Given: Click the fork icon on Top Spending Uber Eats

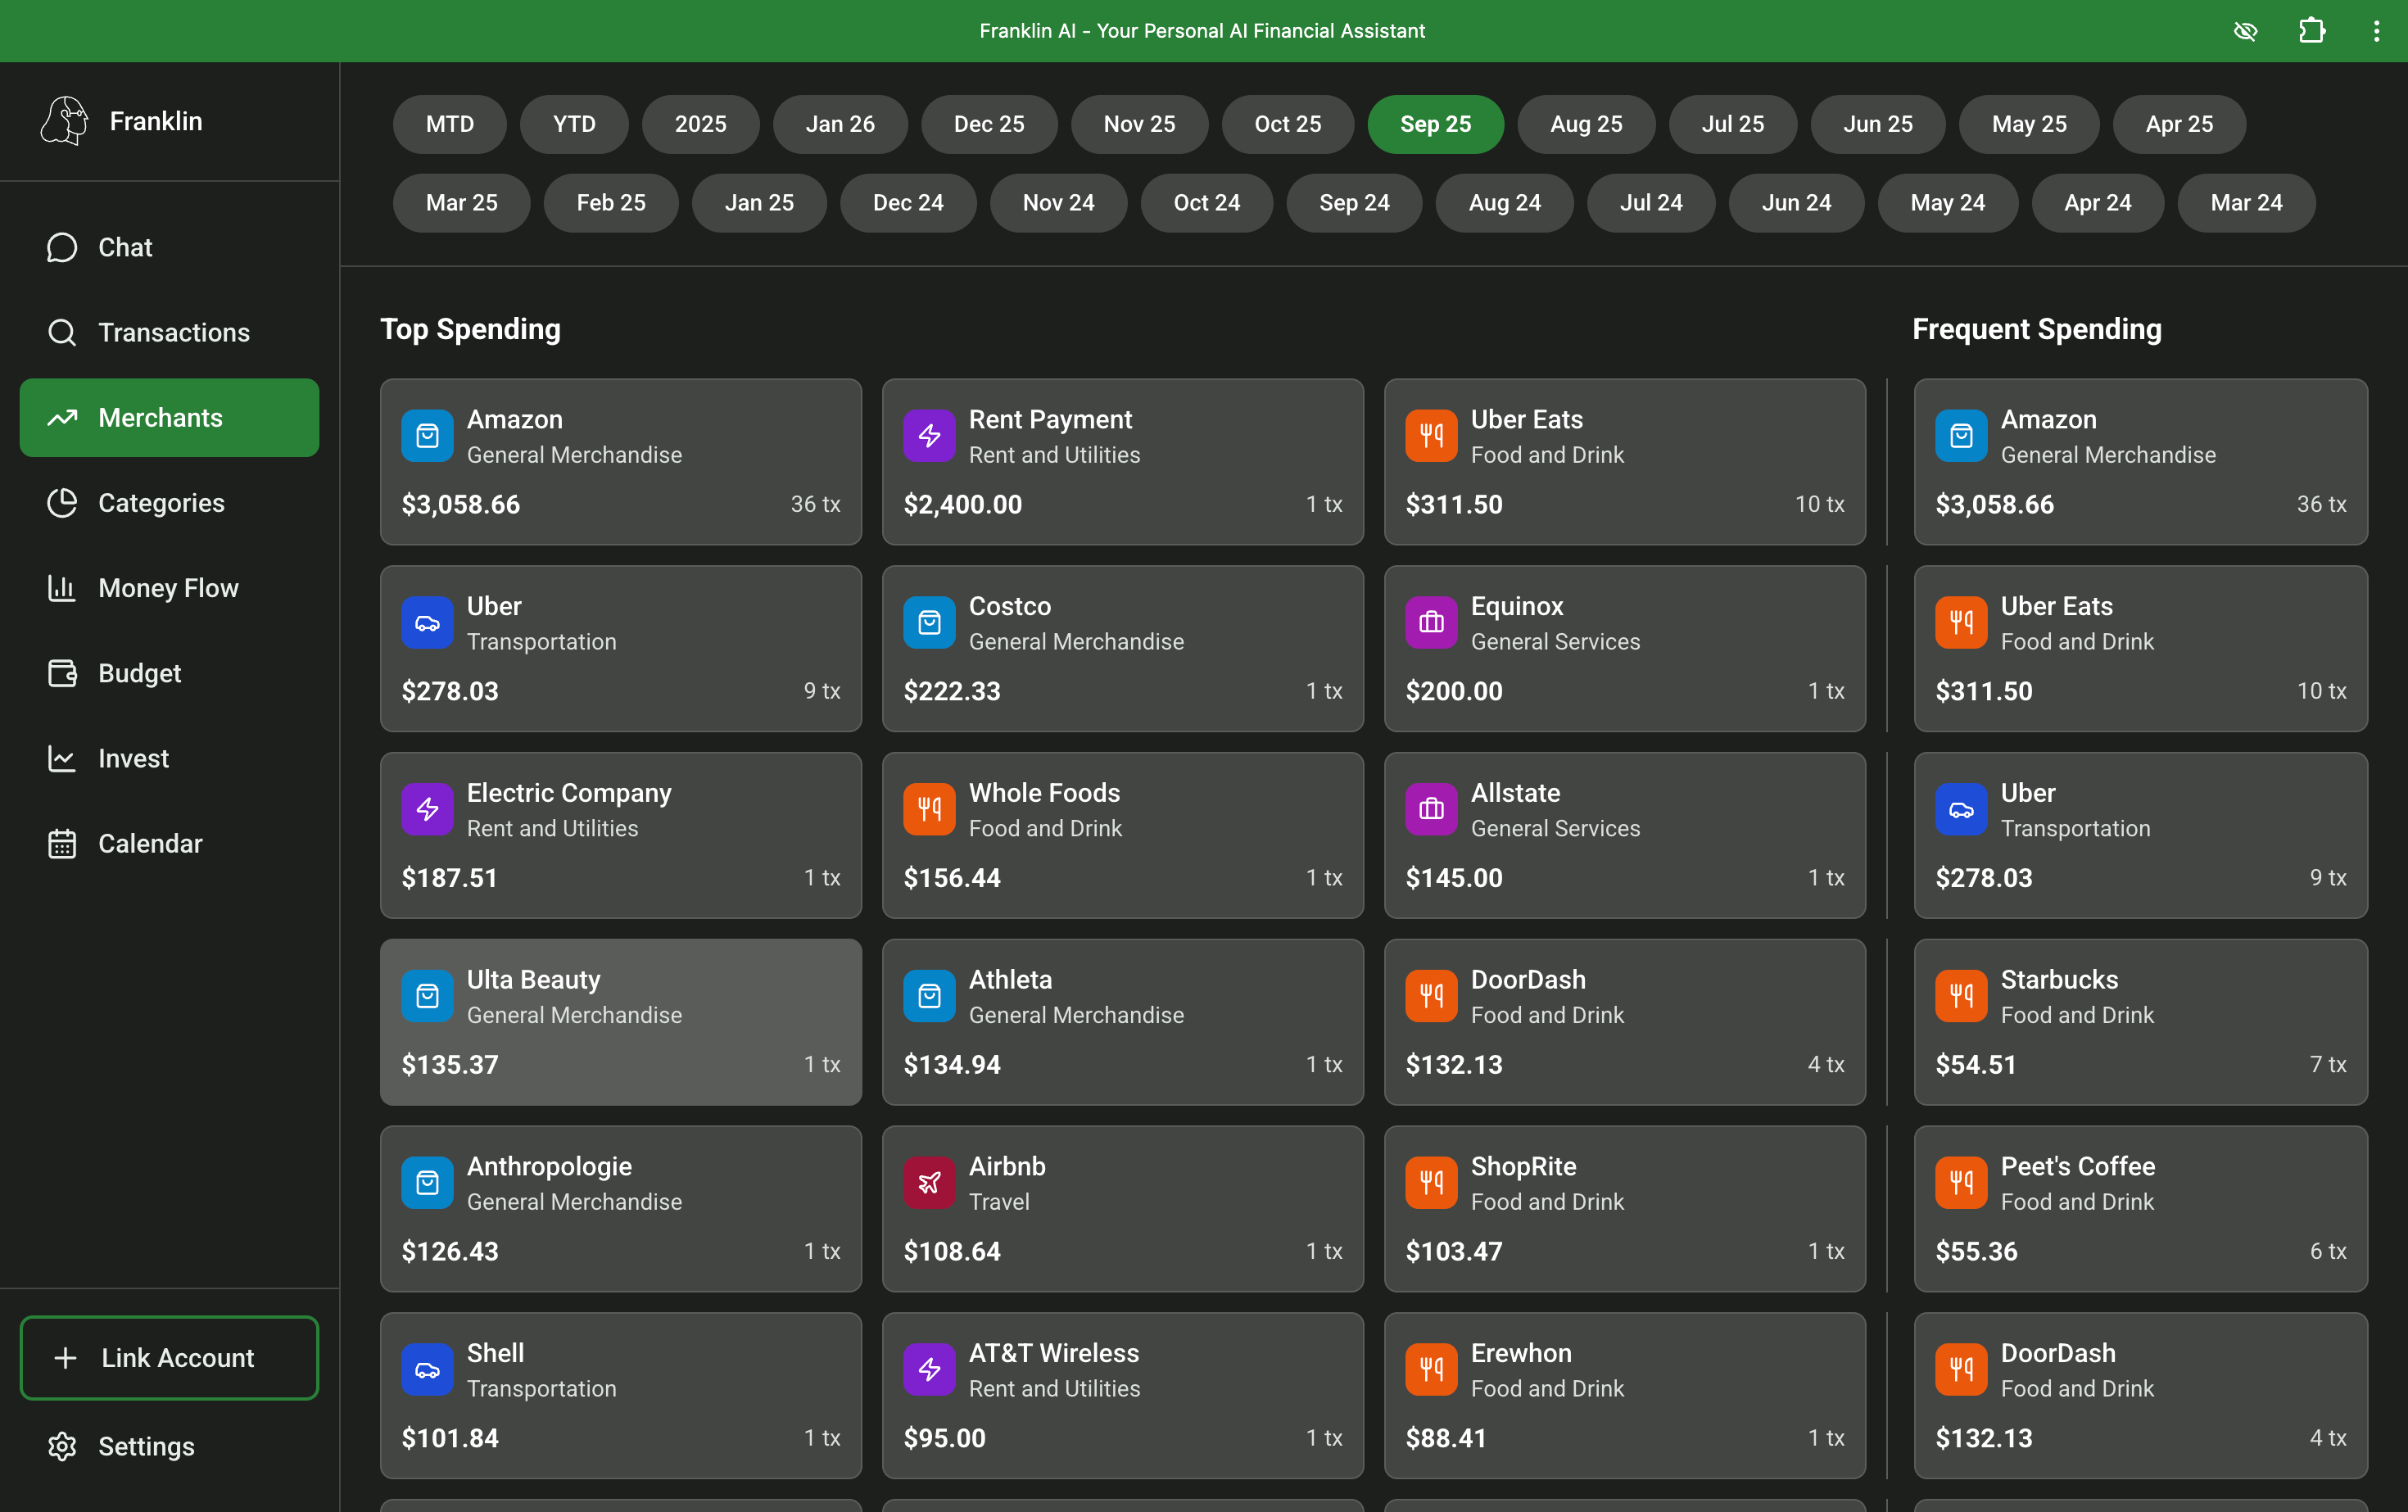Looking at the screenshot, I should point(1431,436).
